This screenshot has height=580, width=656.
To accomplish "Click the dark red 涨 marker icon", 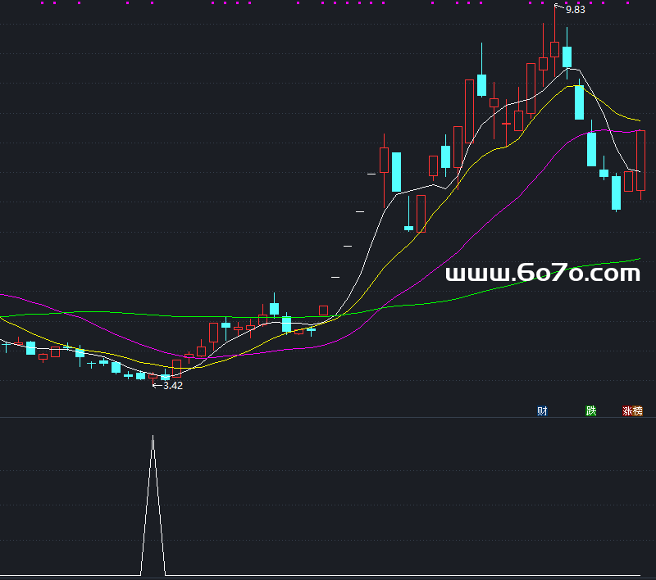I will coord(627,410).
